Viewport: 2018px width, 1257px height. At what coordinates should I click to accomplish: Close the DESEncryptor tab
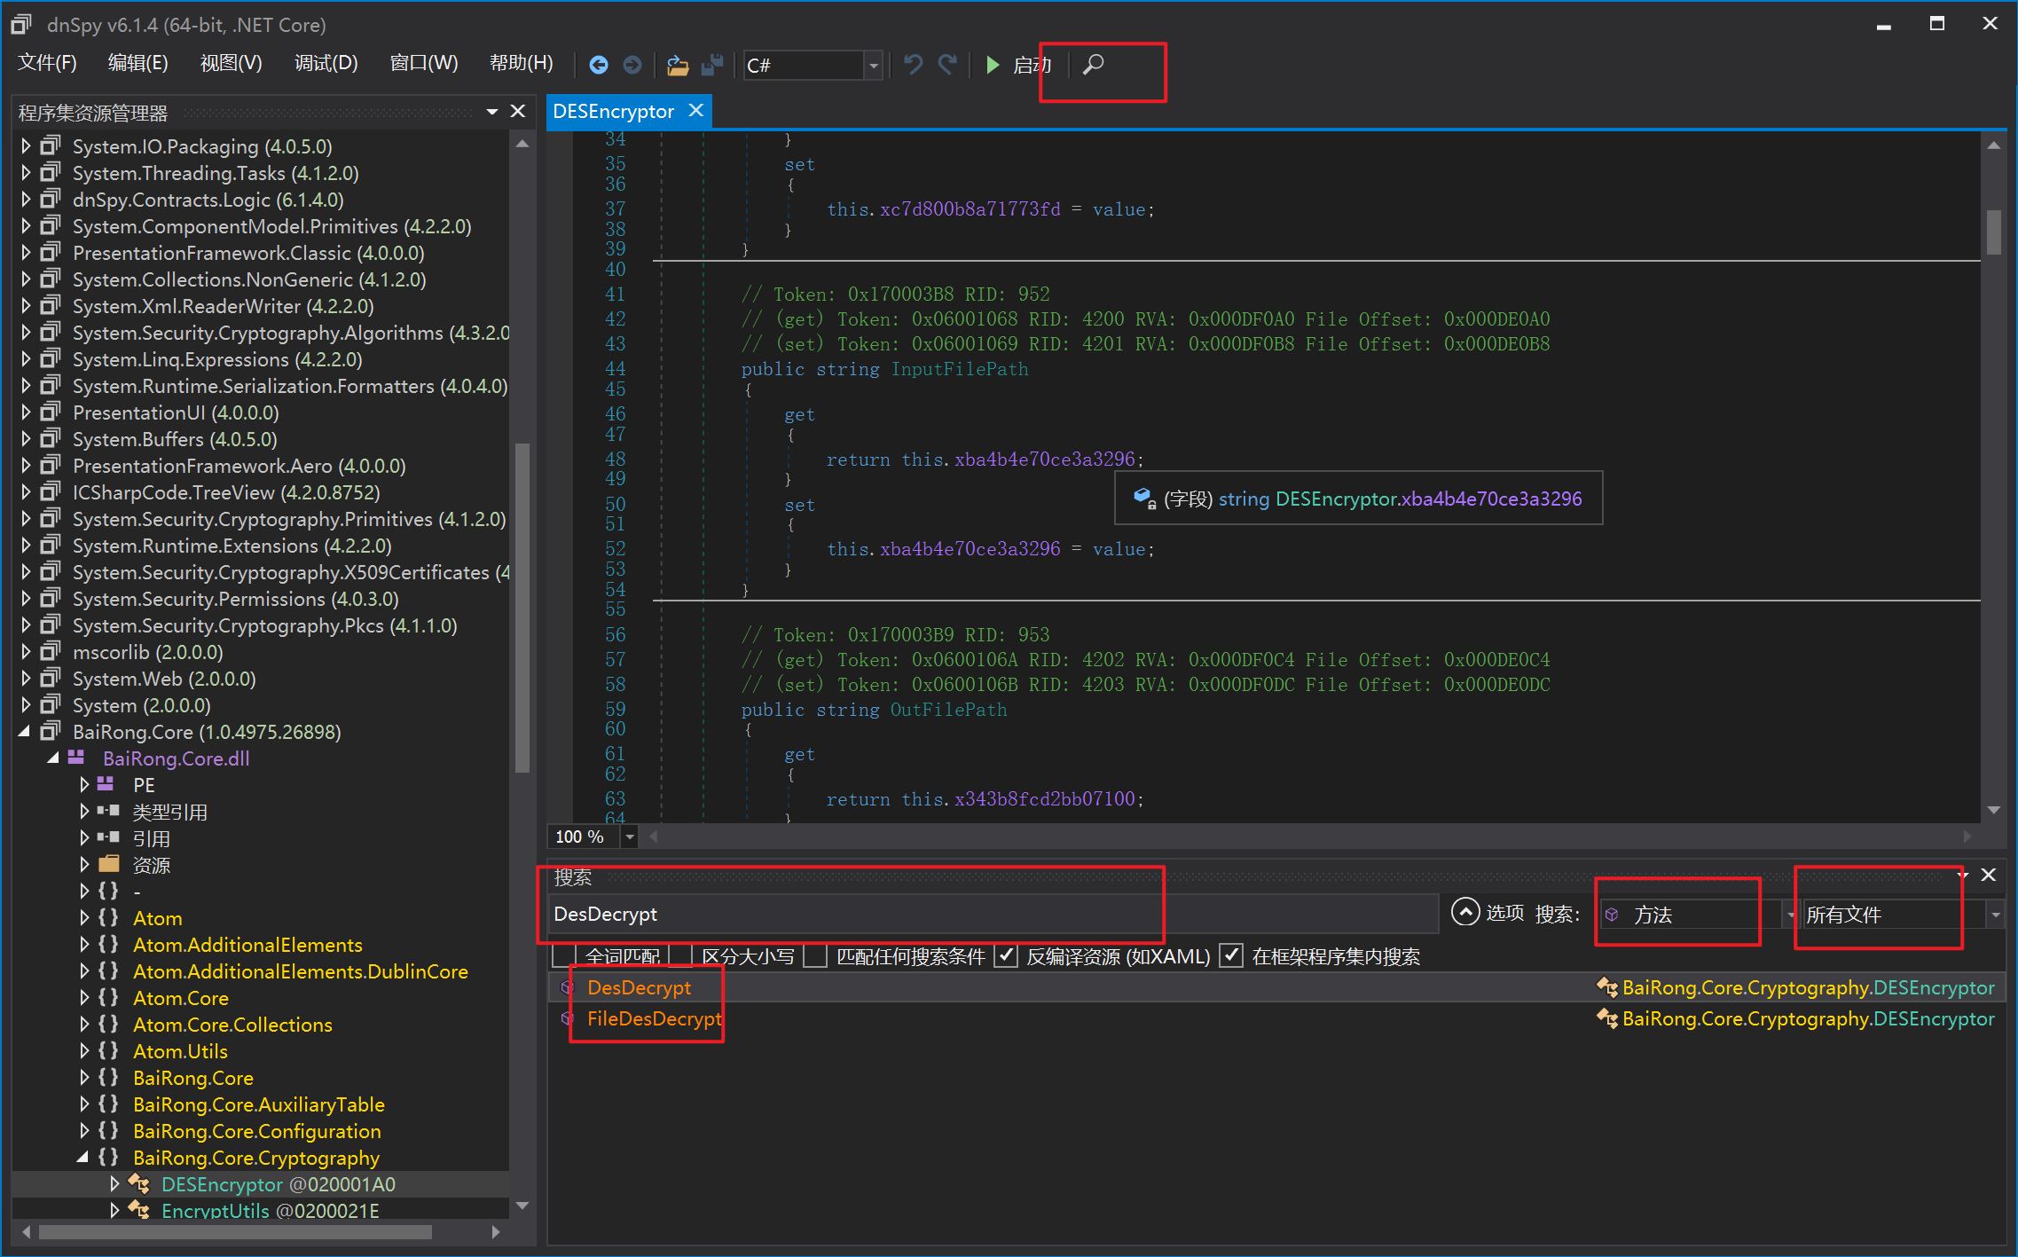pyautogui.click(x=696, y=110)
